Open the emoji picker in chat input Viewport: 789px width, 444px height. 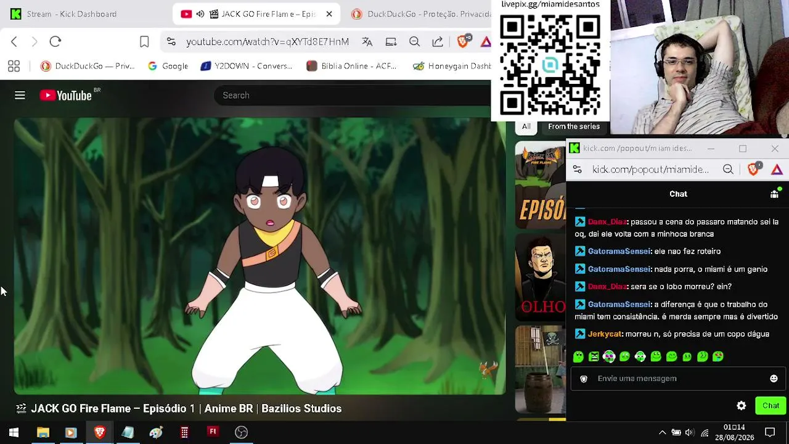(774, 379)
